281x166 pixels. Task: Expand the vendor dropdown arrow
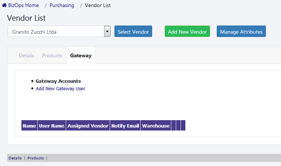tap(107, 31)
